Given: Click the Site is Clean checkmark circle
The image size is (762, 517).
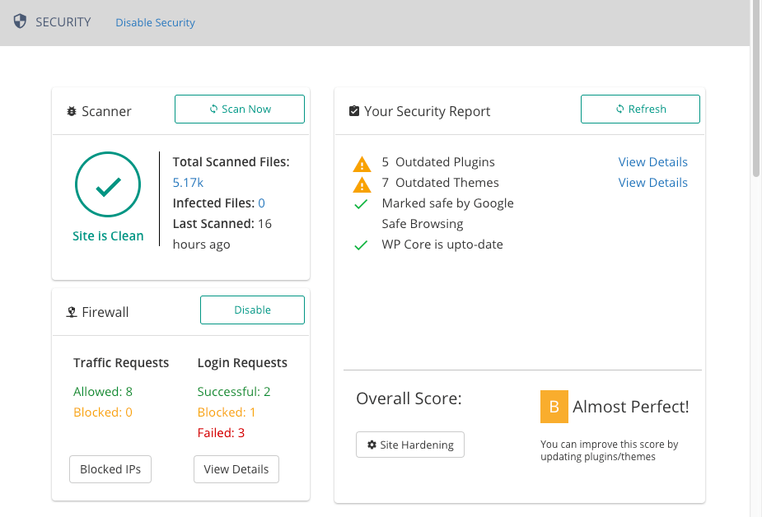Looking at the screenshot, I should pyautogui.click(x=108, y=184).
